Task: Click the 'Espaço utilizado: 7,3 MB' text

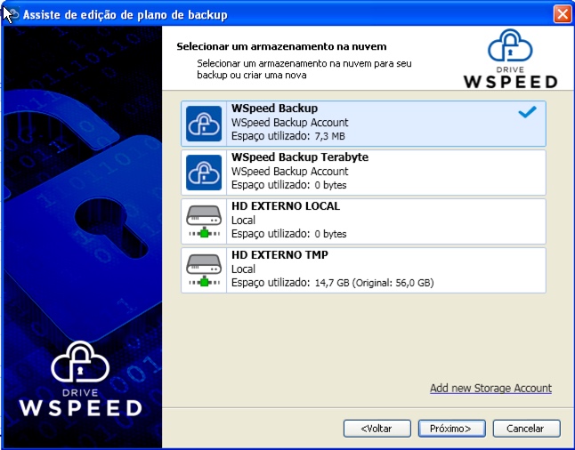Action: pos(287,136)
